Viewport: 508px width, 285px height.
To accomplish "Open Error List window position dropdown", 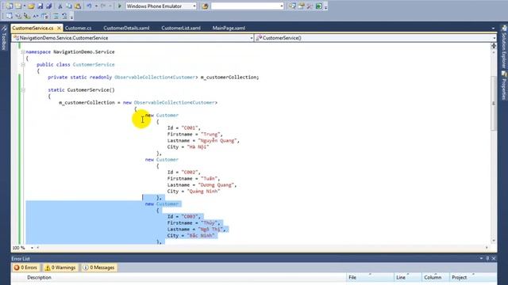I will (481, 259).
